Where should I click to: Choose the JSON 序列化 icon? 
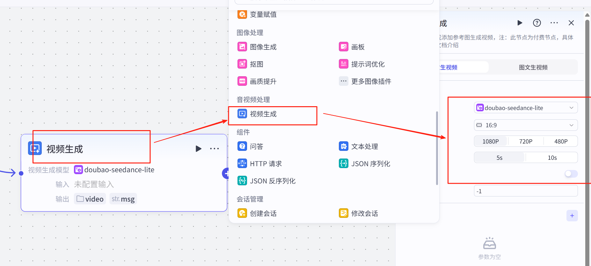coord(344,164)
